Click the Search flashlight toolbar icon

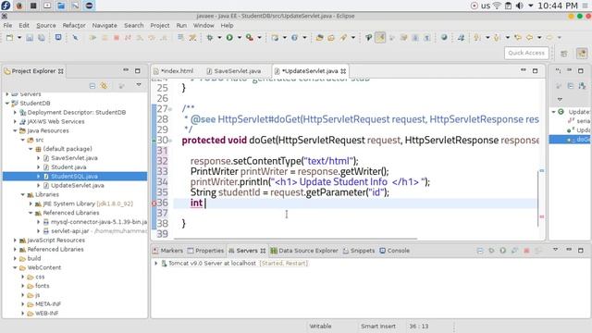[x=343, y=38]
